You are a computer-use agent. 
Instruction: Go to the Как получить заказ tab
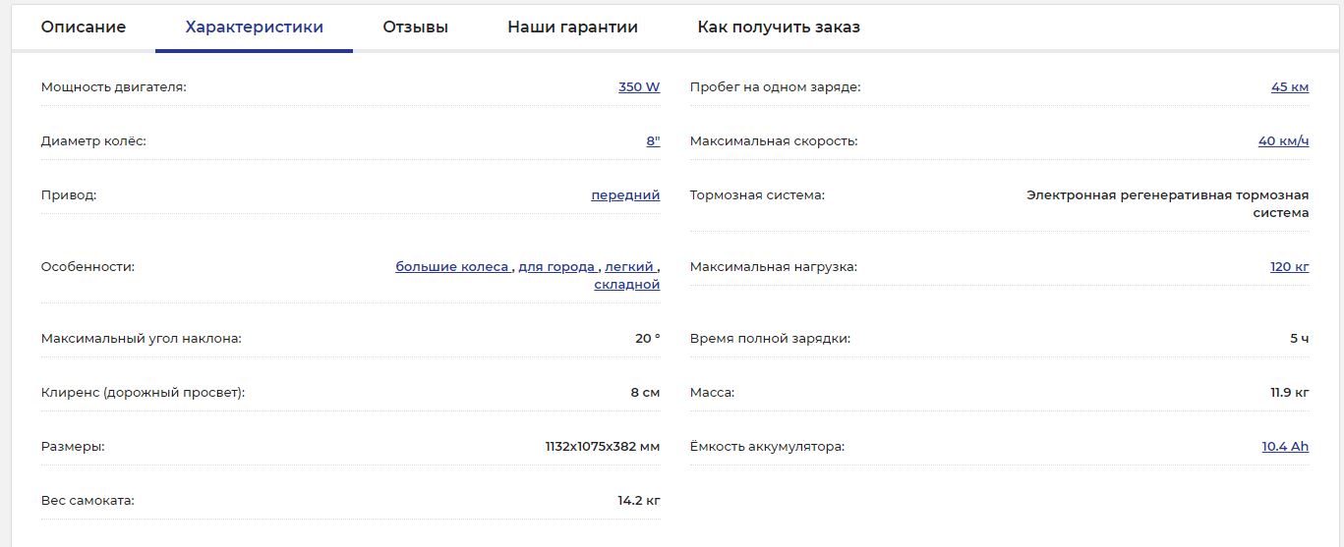point(779,27)
